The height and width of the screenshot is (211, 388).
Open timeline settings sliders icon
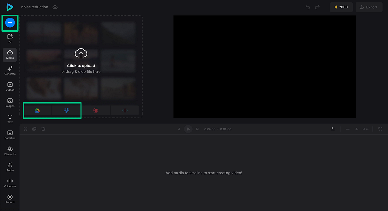click(x=333, y=129)
